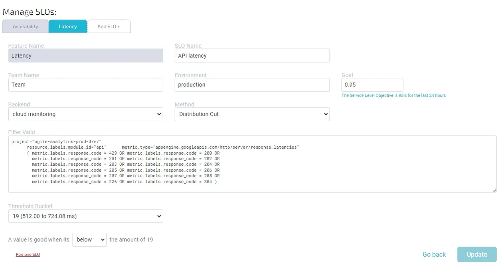Click the Backend label
Viewport: 503px width, 267px height.
(19, 104)
